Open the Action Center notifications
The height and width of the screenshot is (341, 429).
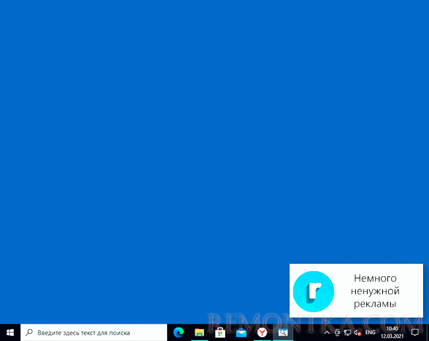pyautogui.click(x=414, y=332)
